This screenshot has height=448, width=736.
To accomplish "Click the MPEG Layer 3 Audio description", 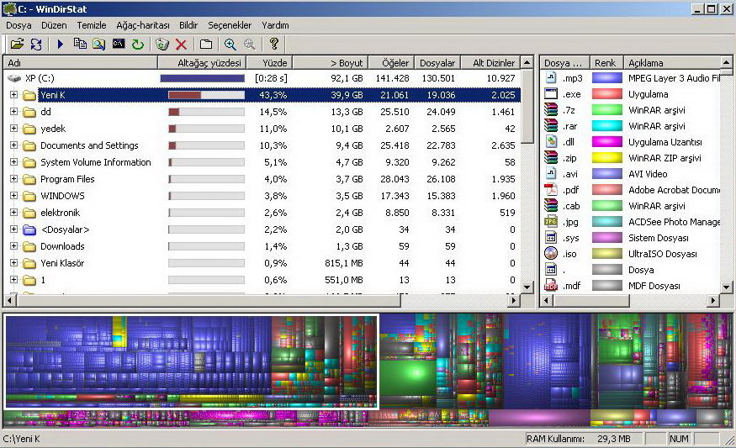I will pos(674,78).
